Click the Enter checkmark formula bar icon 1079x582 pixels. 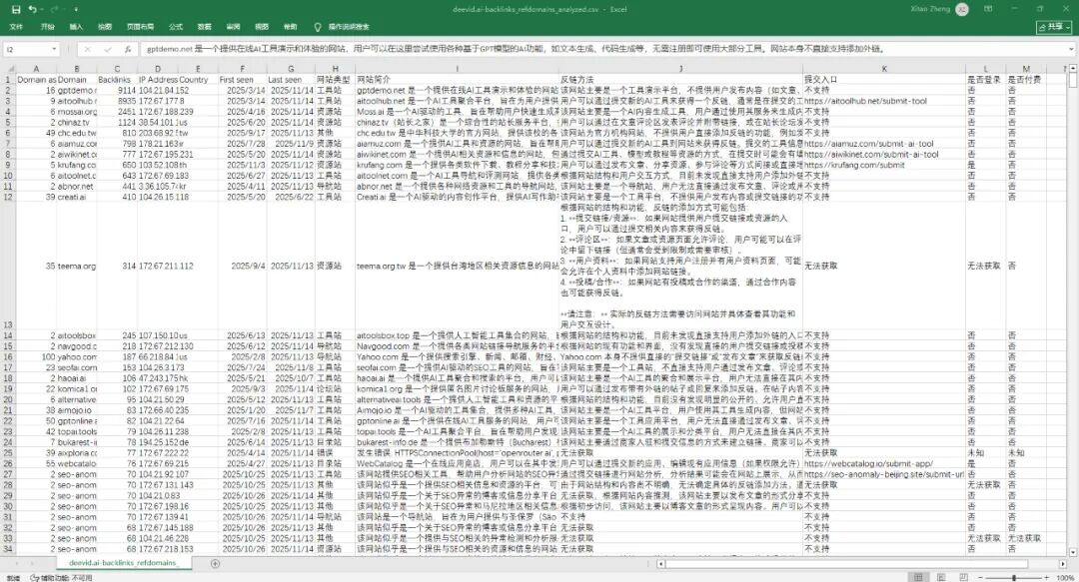[107, 50]
